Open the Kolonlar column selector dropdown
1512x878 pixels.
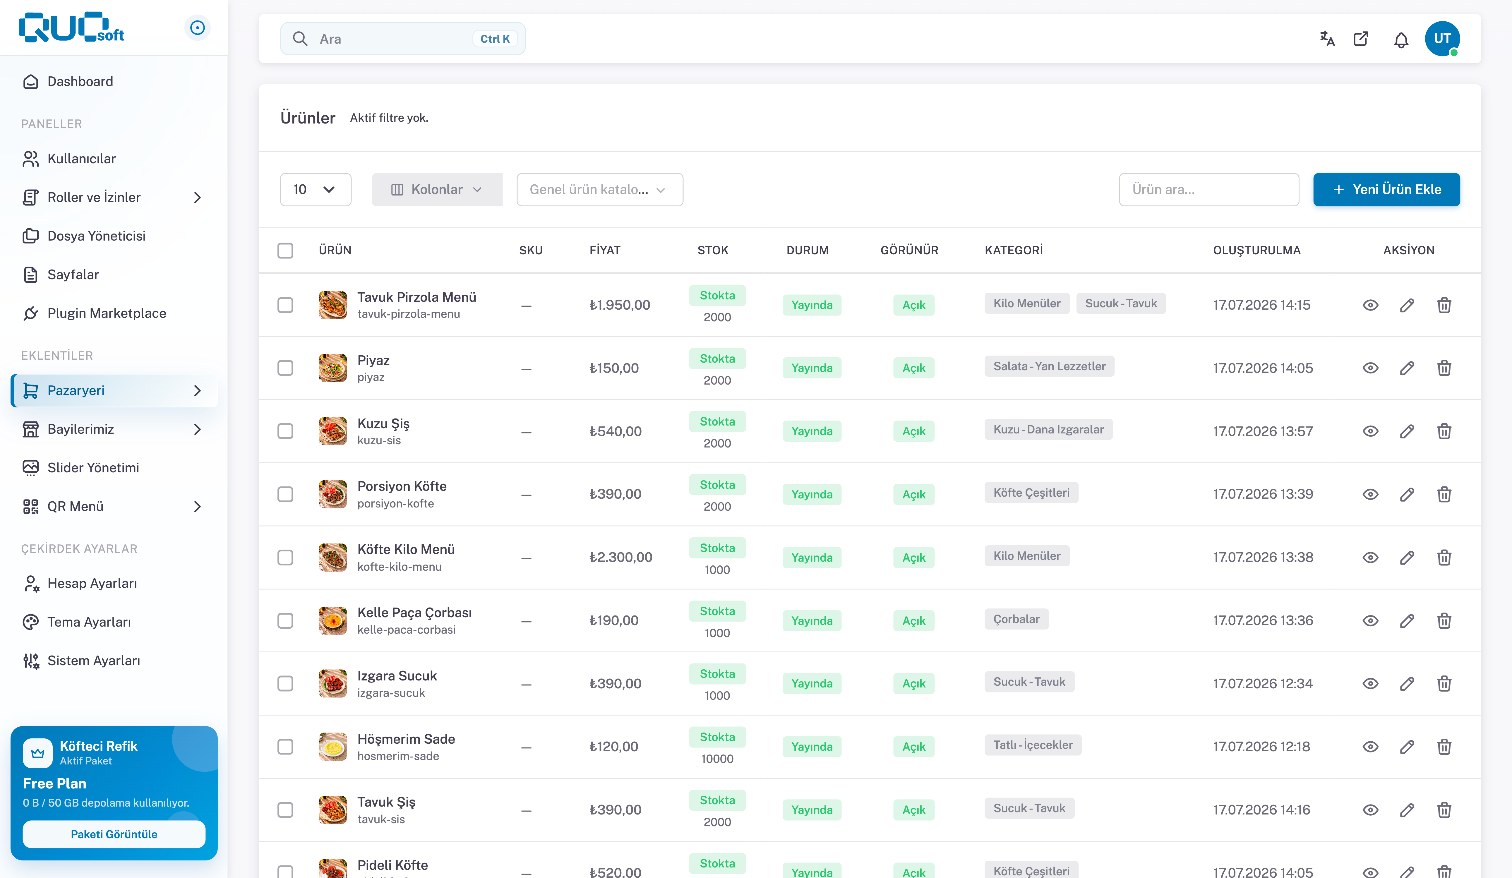pos(437,190)
